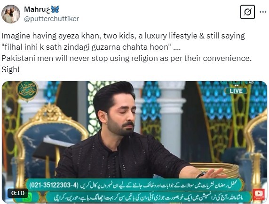Open the @putterchuttiker handle link
Screen dimensions: 269x204
pos(51,19)
